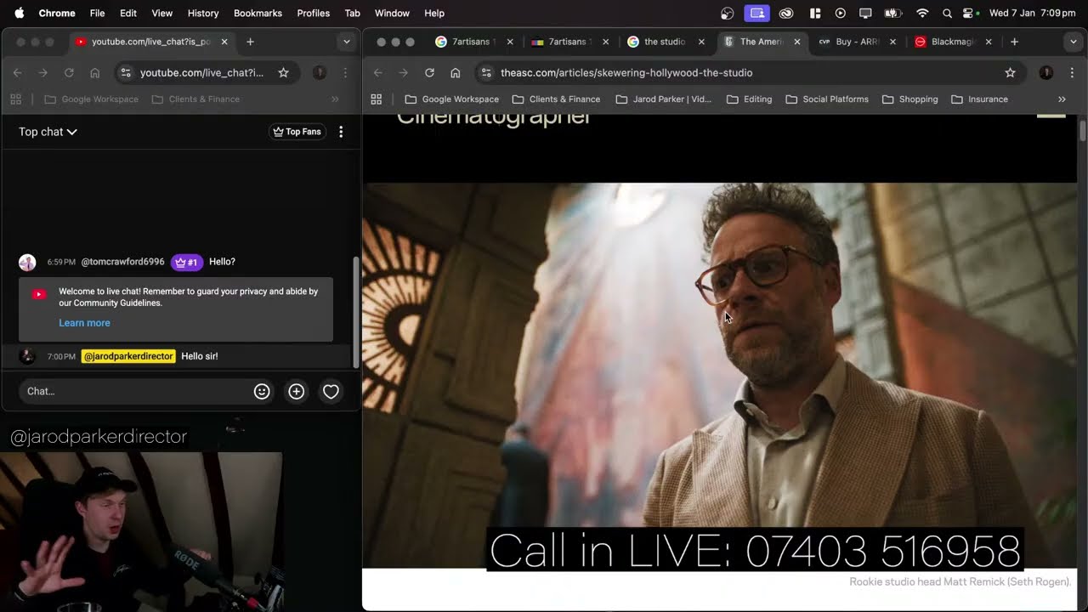Open the Bookmarks menu
This screenshot has width=1088, height=612.
pyautogui.click(x=258, y=13)
